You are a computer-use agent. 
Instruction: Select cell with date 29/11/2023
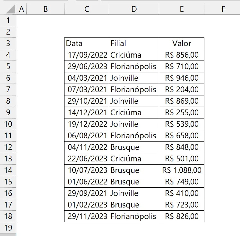click(x=87, y=216)
